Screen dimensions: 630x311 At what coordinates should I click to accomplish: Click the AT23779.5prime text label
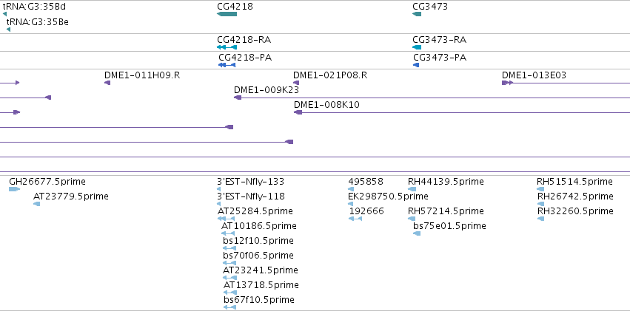(71, 196)
